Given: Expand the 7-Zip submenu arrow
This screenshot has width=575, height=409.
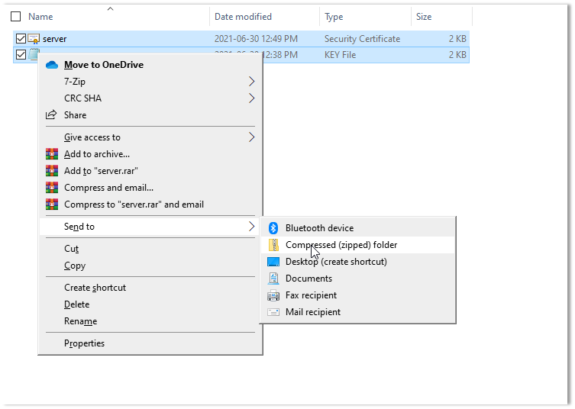Looking at the screenshot, I should pos(252,82).
